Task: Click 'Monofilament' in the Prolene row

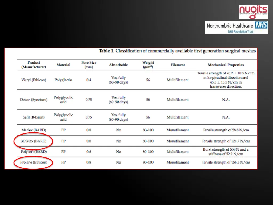Action: (178, 162)
